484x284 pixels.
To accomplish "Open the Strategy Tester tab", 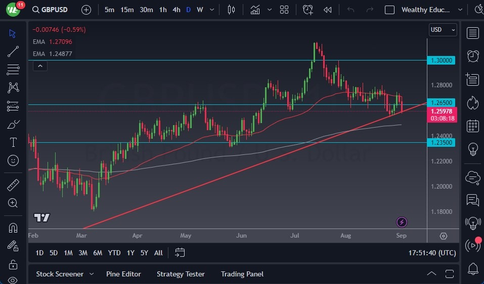I will coord(181,274).
